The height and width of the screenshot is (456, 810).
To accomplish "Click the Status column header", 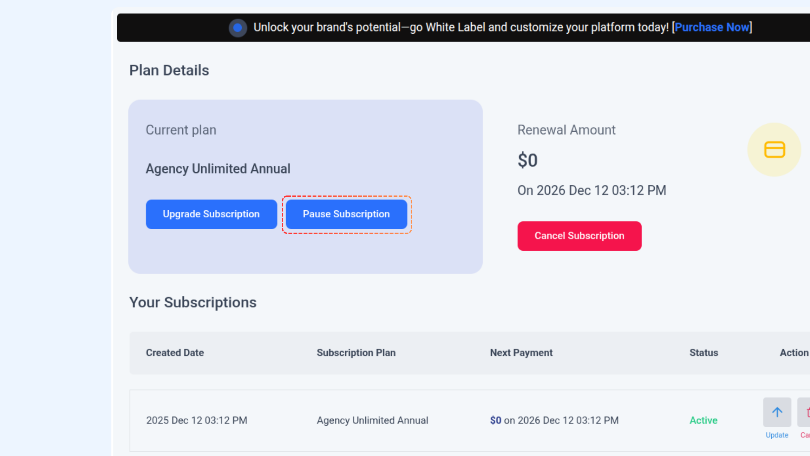I will coord(703,353).
